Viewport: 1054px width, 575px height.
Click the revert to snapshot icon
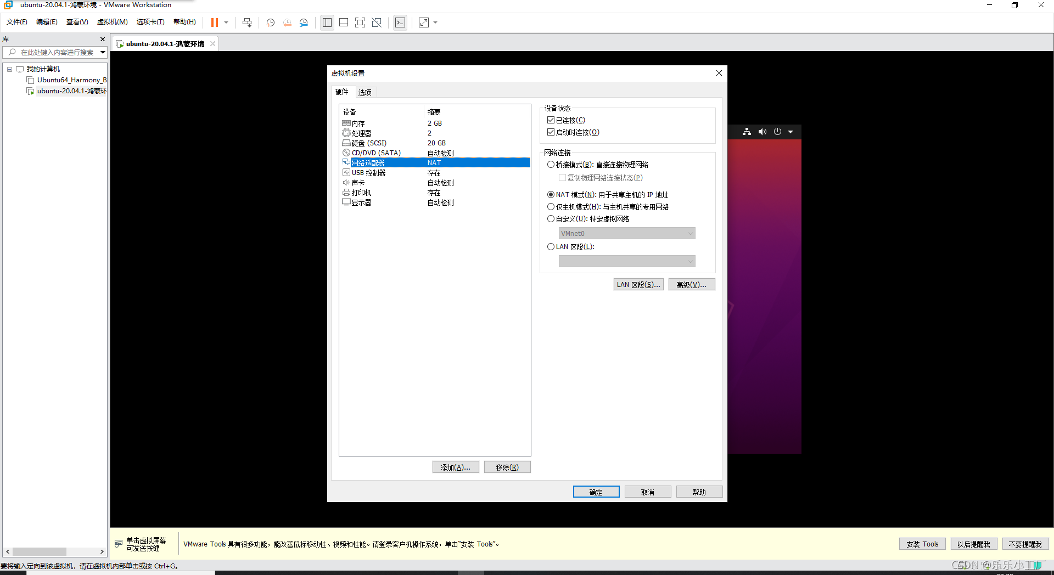tap(287, 22)
